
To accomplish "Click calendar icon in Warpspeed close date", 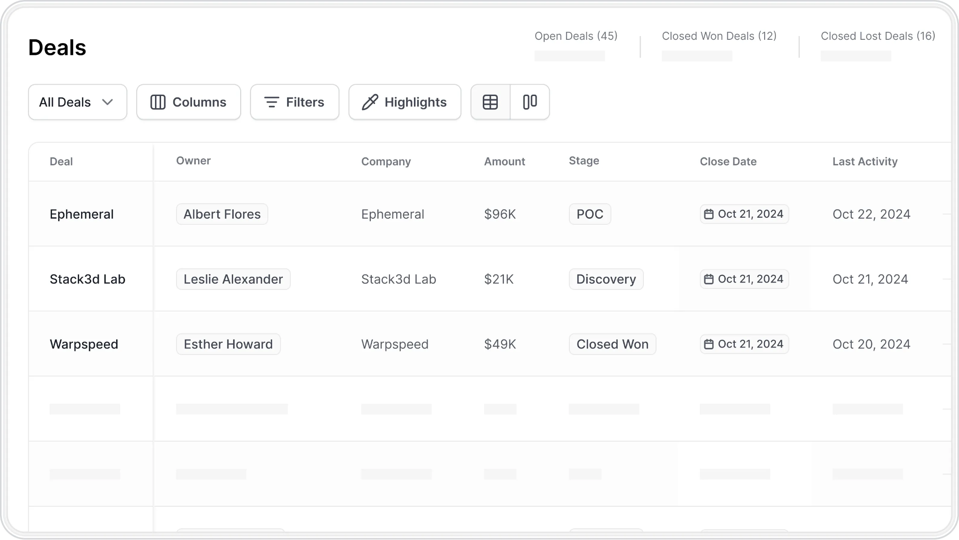I will [x=709, y=344].
